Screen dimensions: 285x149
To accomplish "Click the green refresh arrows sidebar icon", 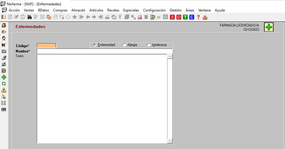I will 4,84.
